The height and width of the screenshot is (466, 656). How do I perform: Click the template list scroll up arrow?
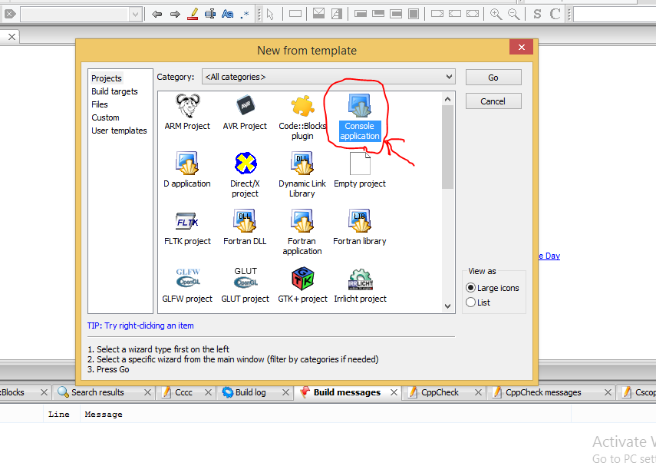pos(447,99)
